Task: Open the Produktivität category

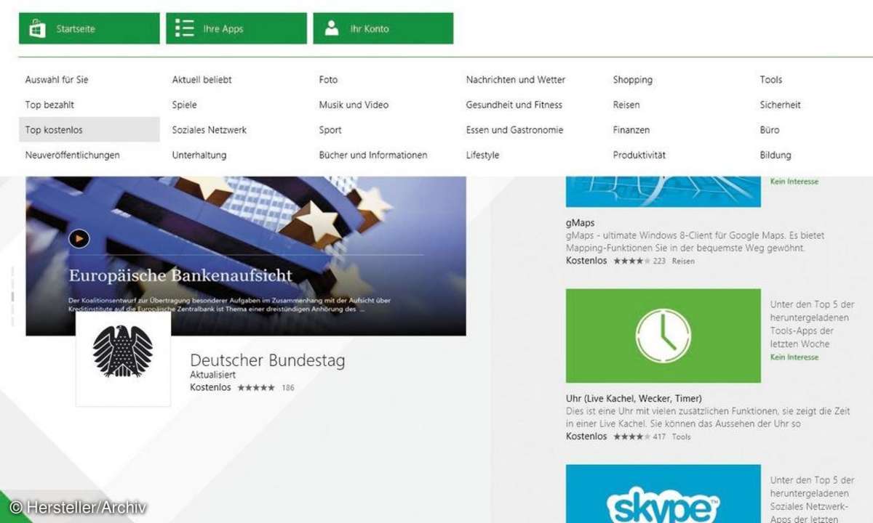Action: coord(639,155)
